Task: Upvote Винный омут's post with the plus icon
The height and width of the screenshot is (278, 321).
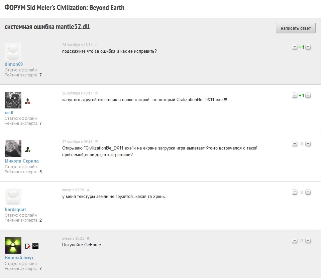Action: pyautogui.click(x=308, y=241)
